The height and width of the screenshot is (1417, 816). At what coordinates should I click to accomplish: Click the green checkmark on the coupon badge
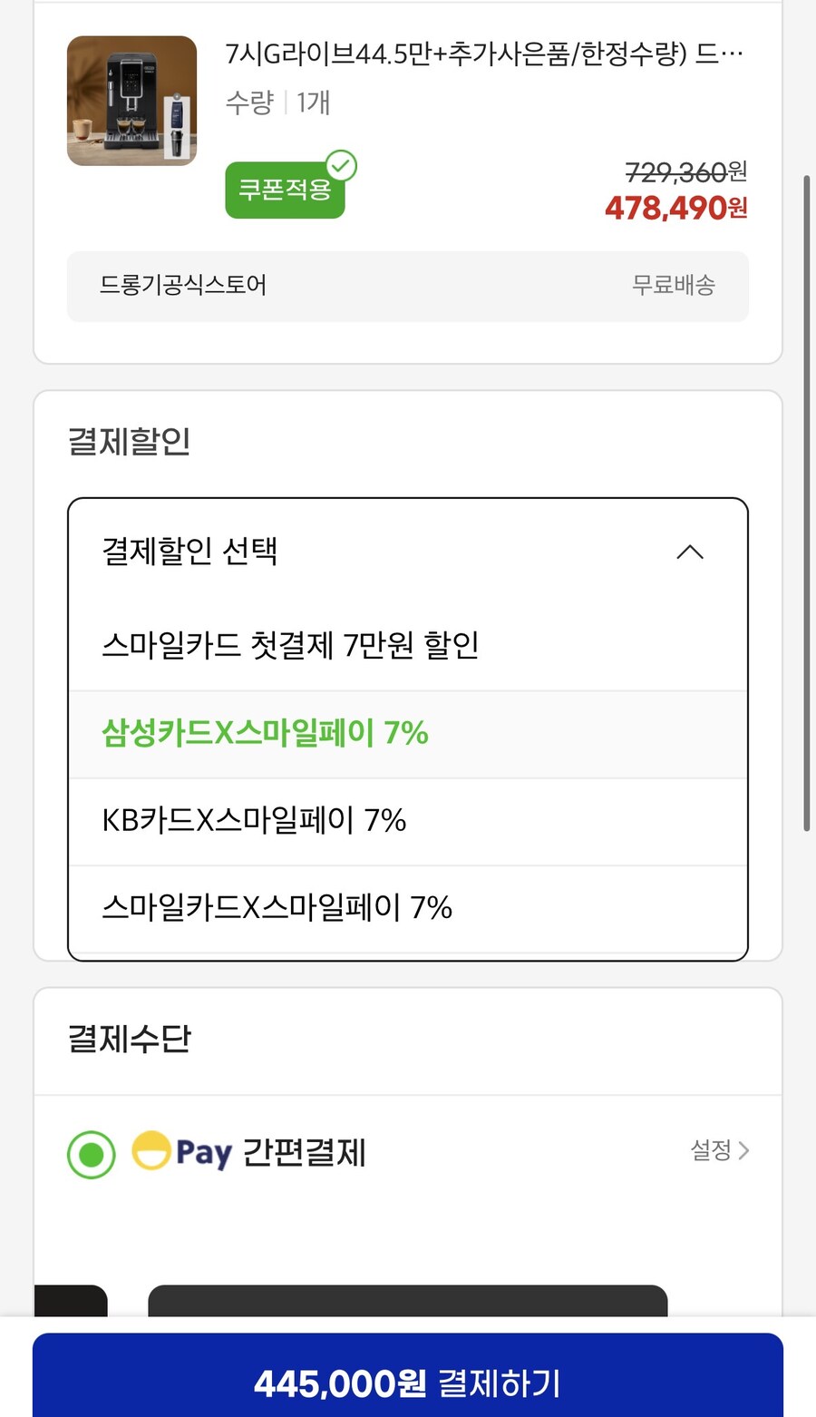coord(340,164)
